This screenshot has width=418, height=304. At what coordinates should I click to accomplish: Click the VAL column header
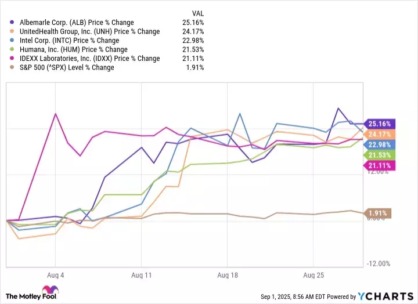tap(197, 13)
